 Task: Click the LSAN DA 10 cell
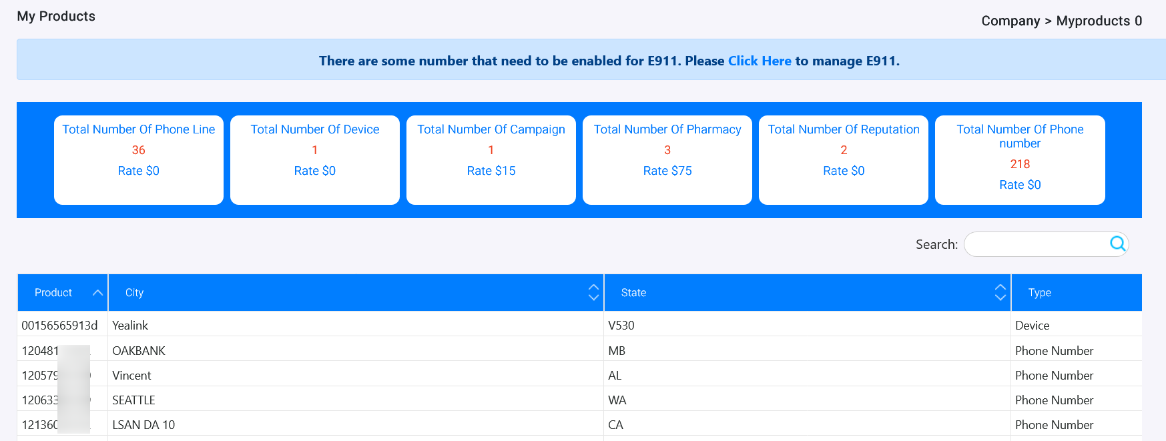(143, 425)
